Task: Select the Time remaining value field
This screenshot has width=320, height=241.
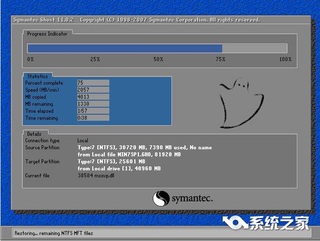Action: [93, 118]
